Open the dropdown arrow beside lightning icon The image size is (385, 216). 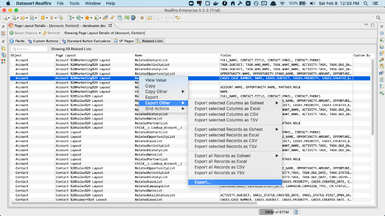[x=56, y=18]
